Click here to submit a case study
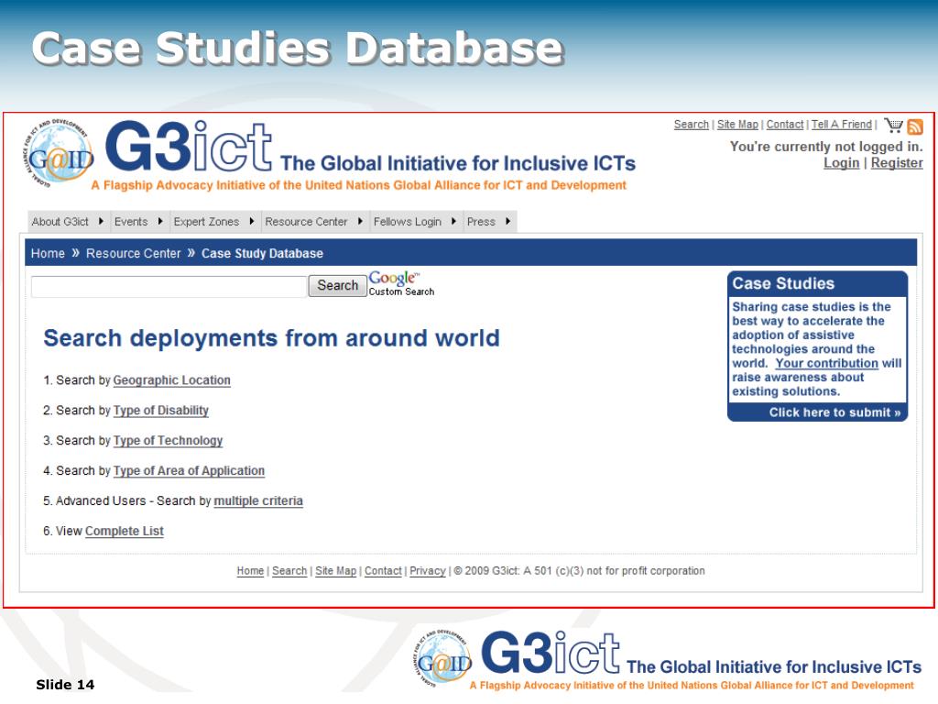 pyautogui.click(x=834, y=412)
